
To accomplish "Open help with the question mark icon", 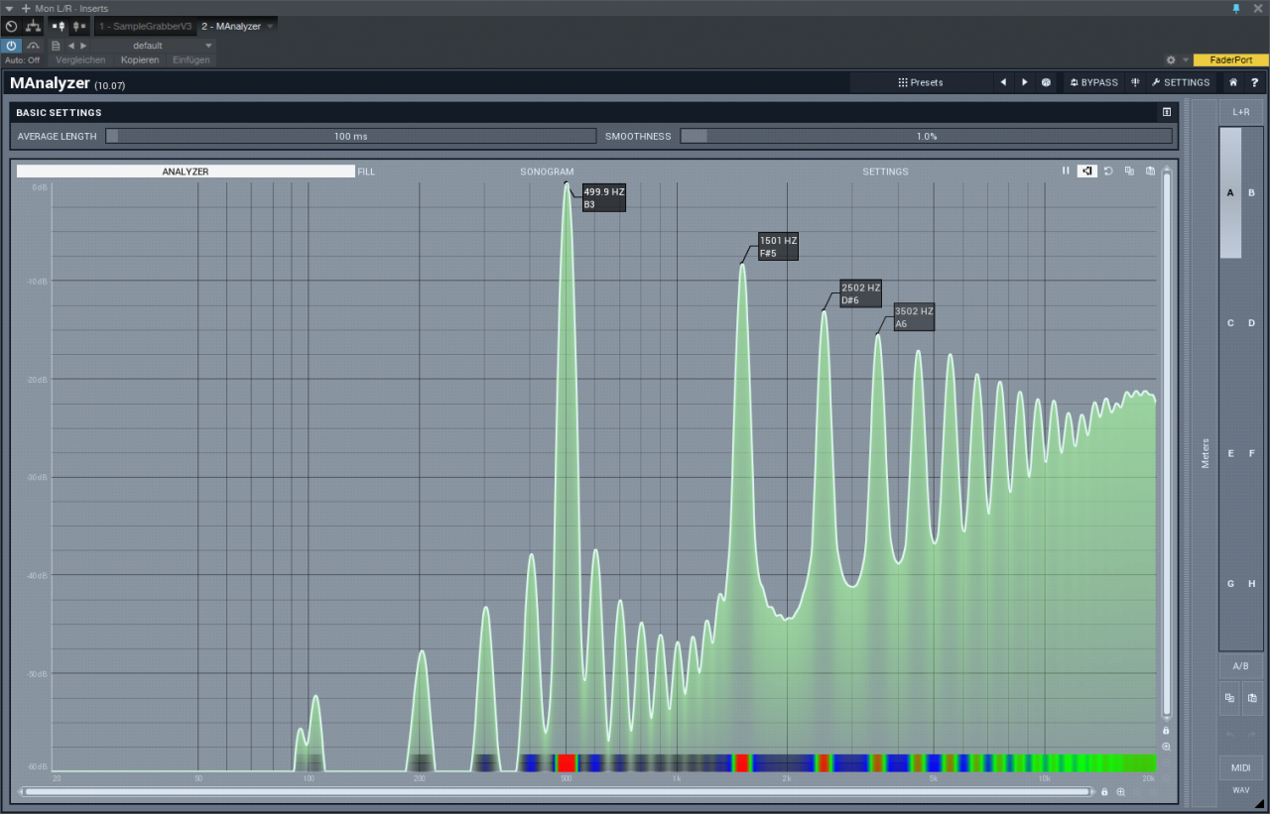I will (x=1254, y=82).
